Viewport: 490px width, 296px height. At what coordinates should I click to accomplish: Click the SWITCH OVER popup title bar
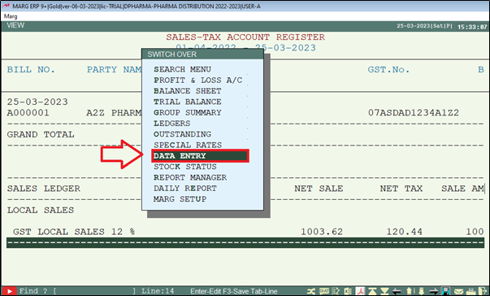pyautogui.click(x=202, y=54)
